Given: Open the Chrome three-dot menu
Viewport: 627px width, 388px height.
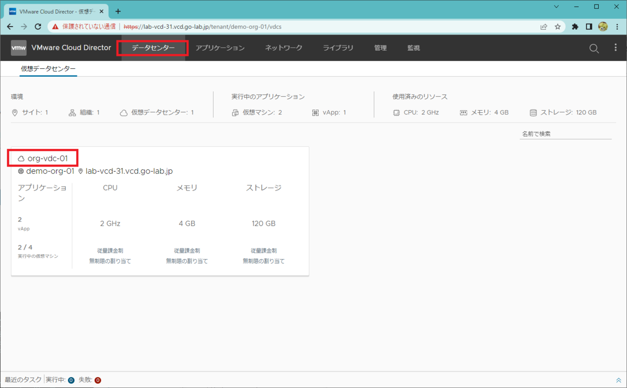Looking at the screenshot, I should click(617, 26).
